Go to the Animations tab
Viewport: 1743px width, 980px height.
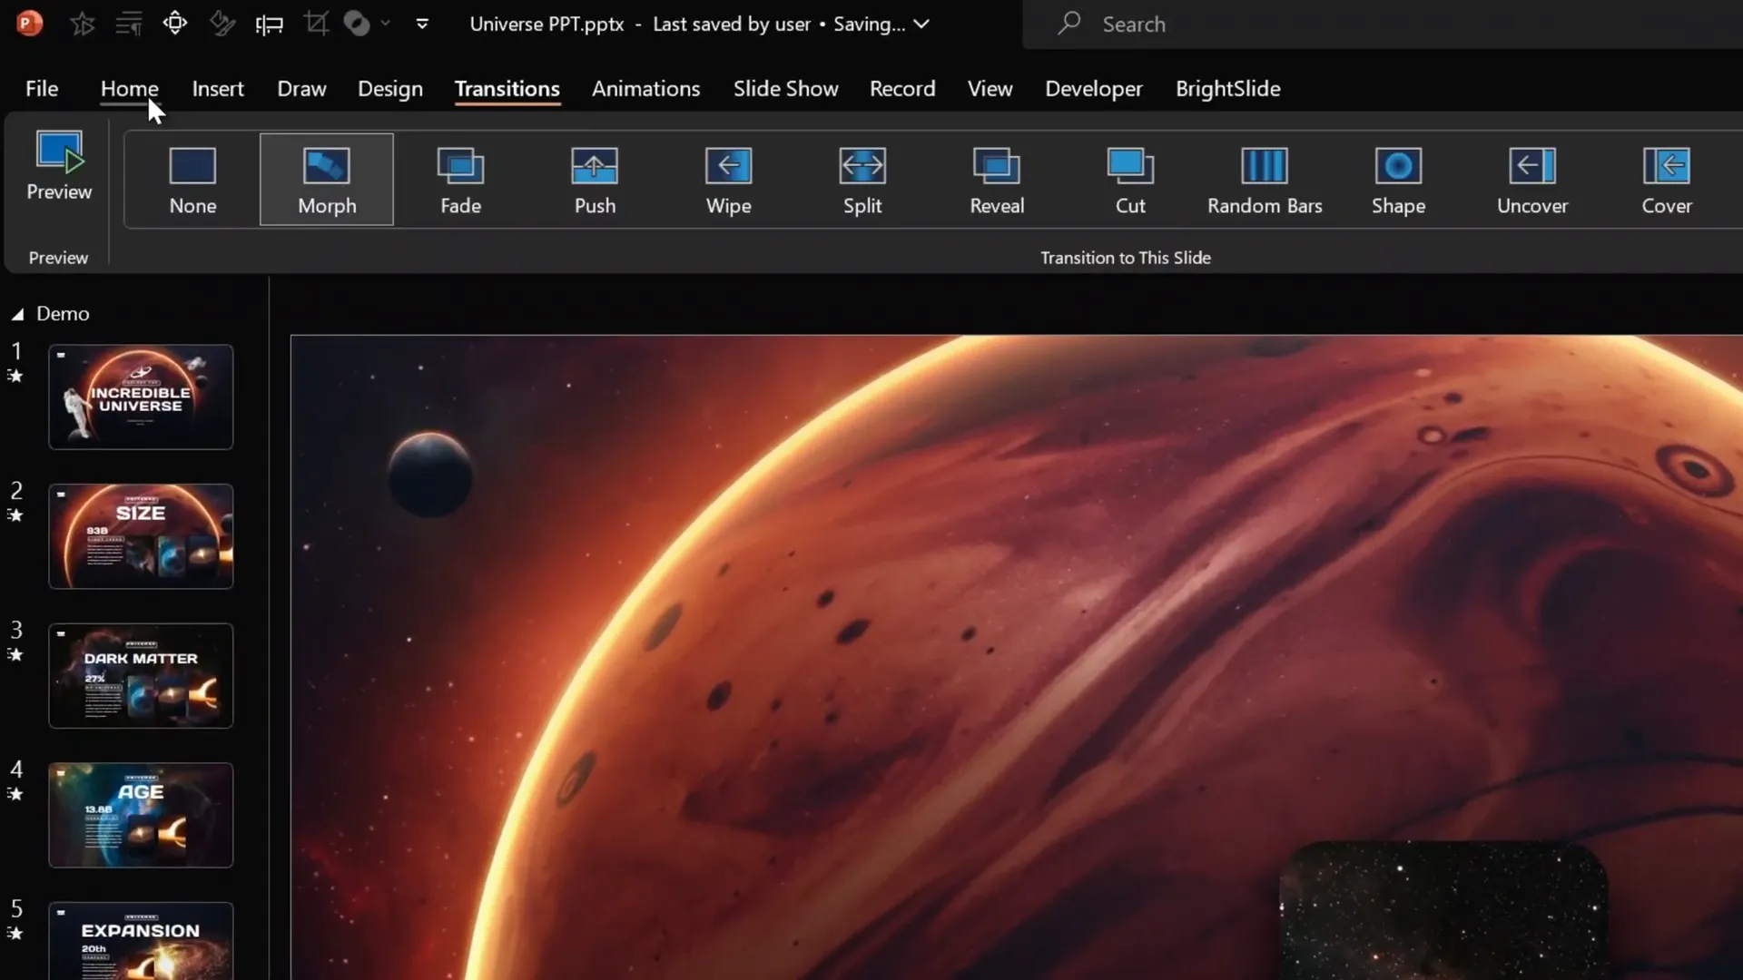coord(645,89)
